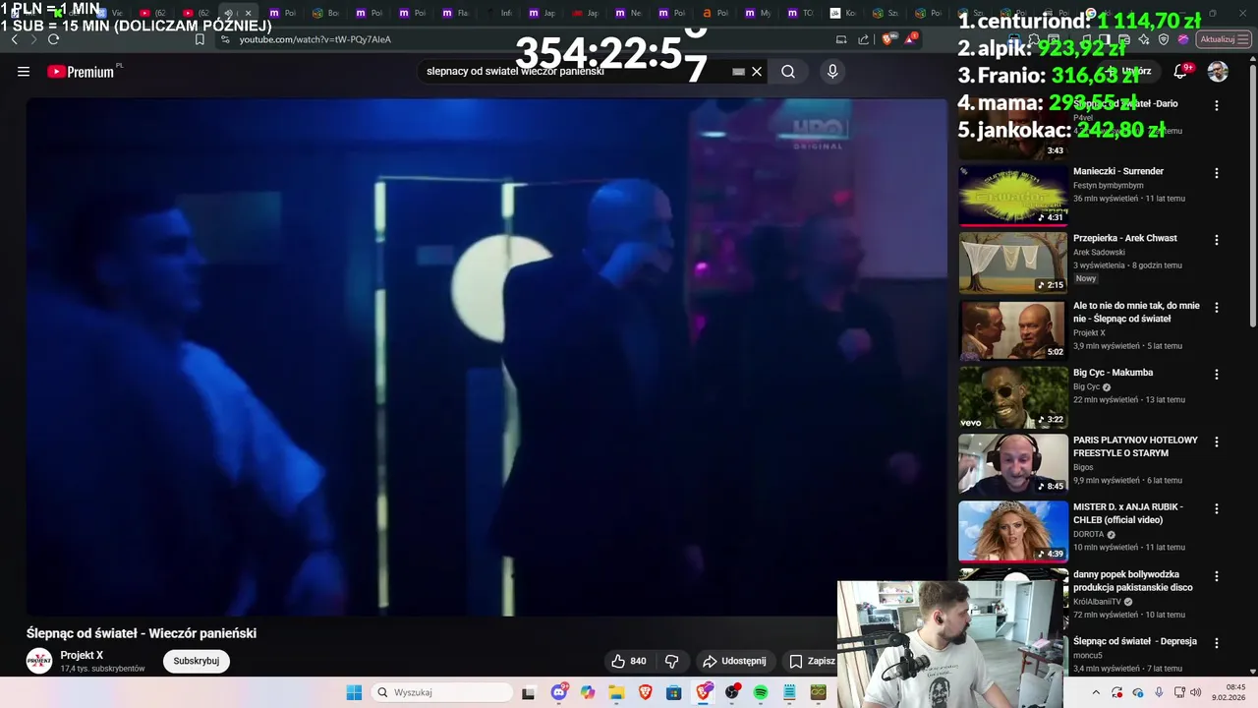
Task: Open danny popek bollywodzka video title
Action: pyautogui.click(x=1133, y=581)
